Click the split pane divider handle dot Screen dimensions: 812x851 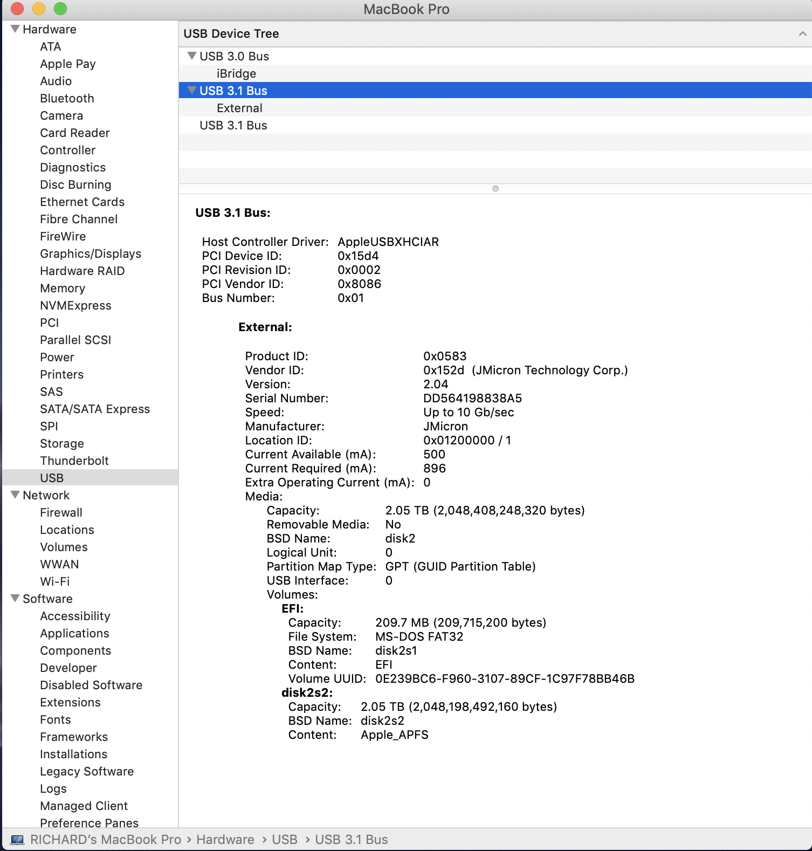point(496,189)
